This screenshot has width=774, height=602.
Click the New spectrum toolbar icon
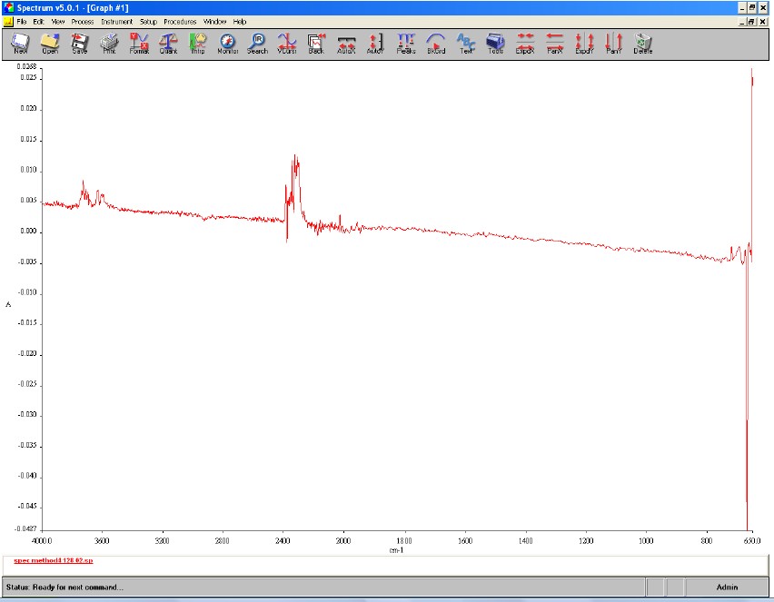point(21,44)
